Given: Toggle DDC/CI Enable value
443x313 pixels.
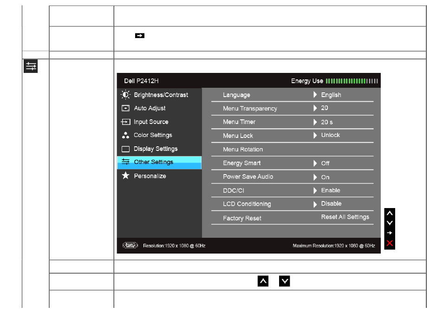Looking at the screenshot, I should pyautogui.click(x=331, y=190).
